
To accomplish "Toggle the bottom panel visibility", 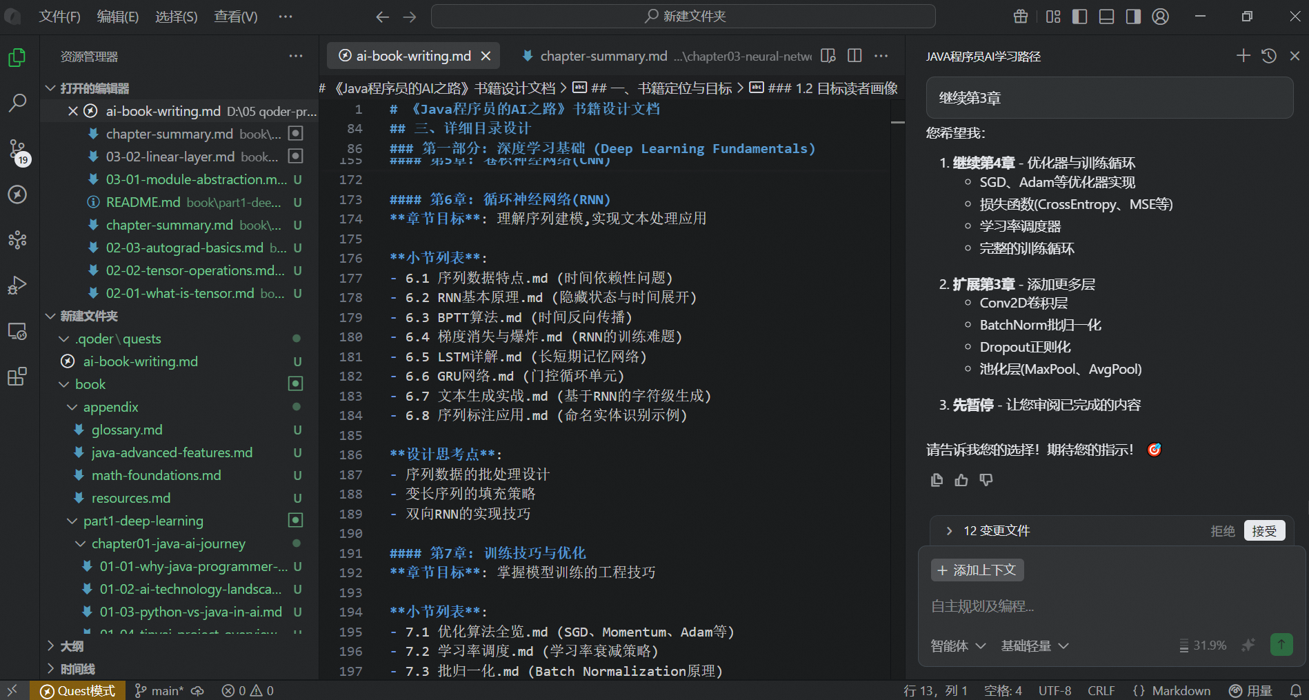I will click(1107, 17).
